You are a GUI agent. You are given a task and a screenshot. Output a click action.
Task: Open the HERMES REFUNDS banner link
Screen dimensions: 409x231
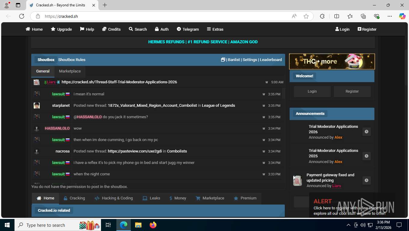(203, 42)
